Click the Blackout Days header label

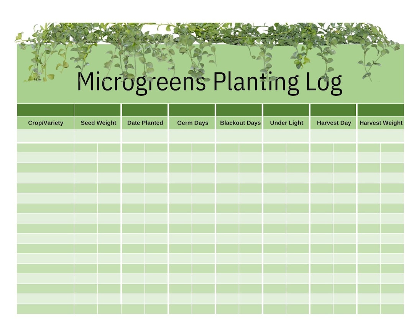click(x=240, y=123)
